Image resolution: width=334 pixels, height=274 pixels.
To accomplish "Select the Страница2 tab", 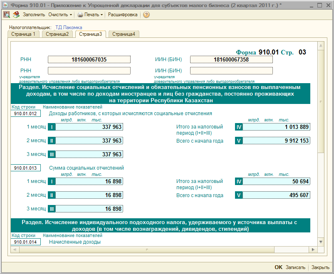I will coord(57,34).
